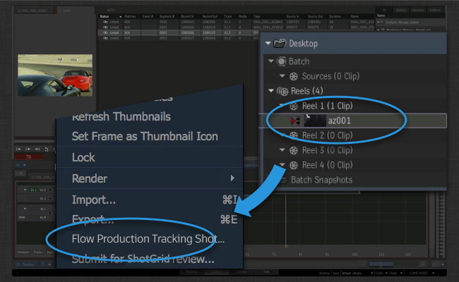Viewport: 459px width, 282px height.
Task: Collapse the Sources (0 Clip) node
Action: coord(282,76)
